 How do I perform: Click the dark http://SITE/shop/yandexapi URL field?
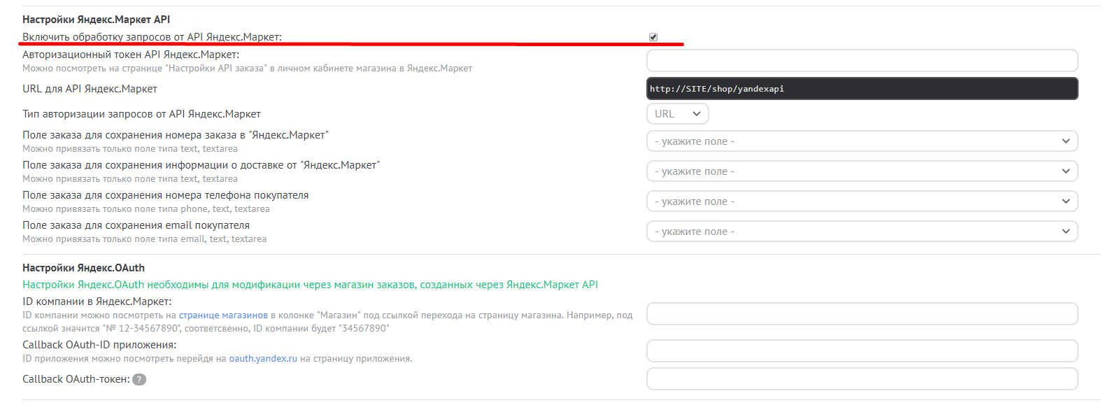pos(862,89)
